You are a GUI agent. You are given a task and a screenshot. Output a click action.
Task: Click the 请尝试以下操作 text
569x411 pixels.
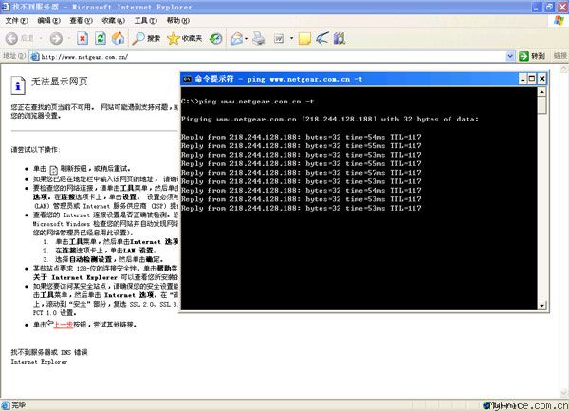(x=35, y=150)
